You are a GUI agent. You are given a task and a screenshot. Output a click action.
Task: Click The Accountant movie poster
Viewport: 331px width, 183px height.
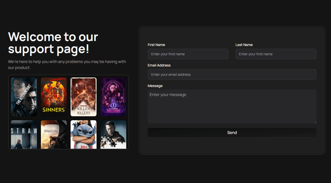[x=24, y=97]
